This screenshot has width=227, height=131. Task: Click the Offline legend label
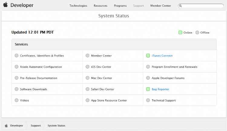(205, 33)
